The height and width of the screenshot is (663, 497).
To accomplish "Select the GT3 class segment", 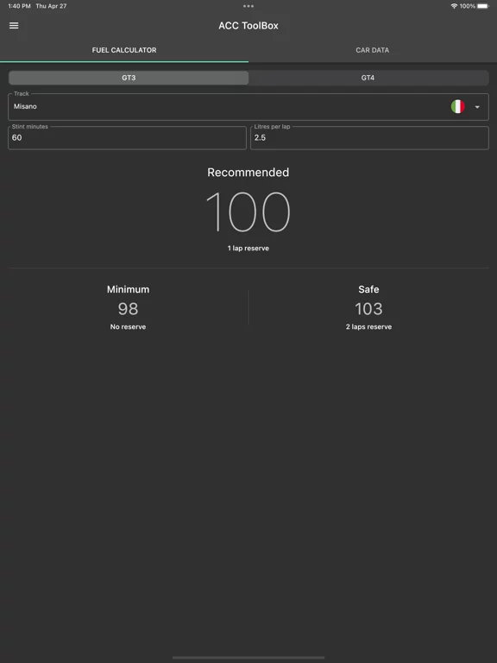I will (129, 78).
